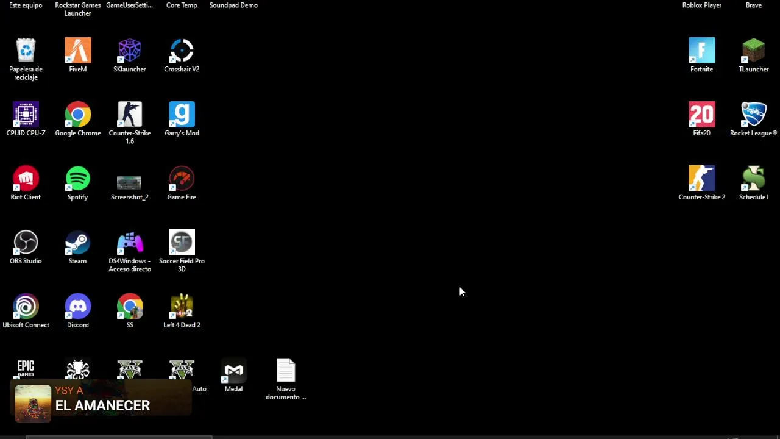Open the Schedule I shortcut
The height and width of the screenshot is (439, 780).
coord(754,179)
